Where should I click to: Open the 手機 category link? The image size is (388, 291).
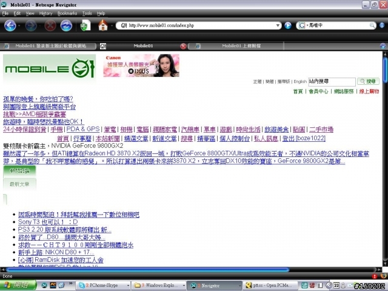[x=56, y=129]
